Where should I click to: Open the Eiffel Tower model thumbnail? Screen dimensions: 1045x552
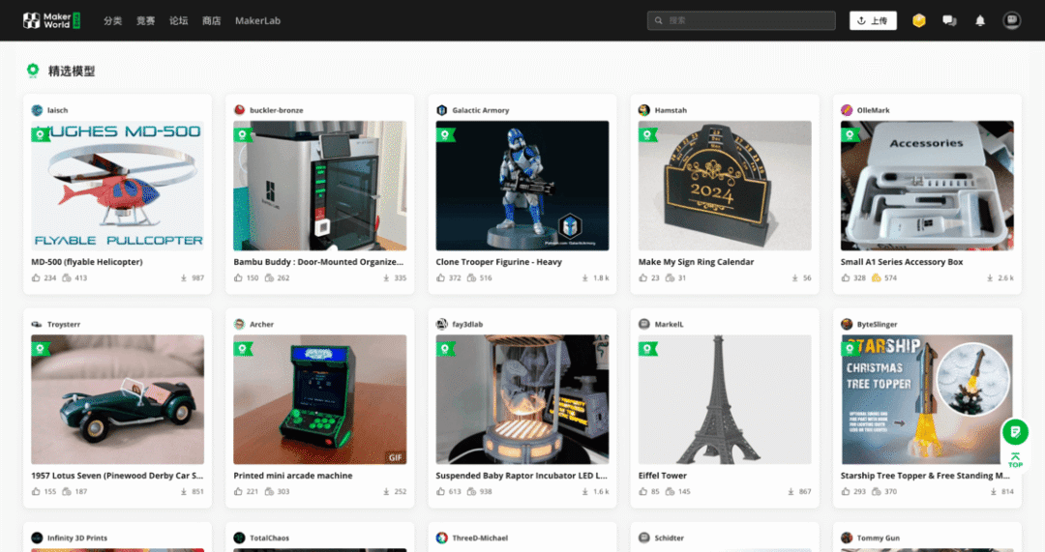(x=725, y=399)
